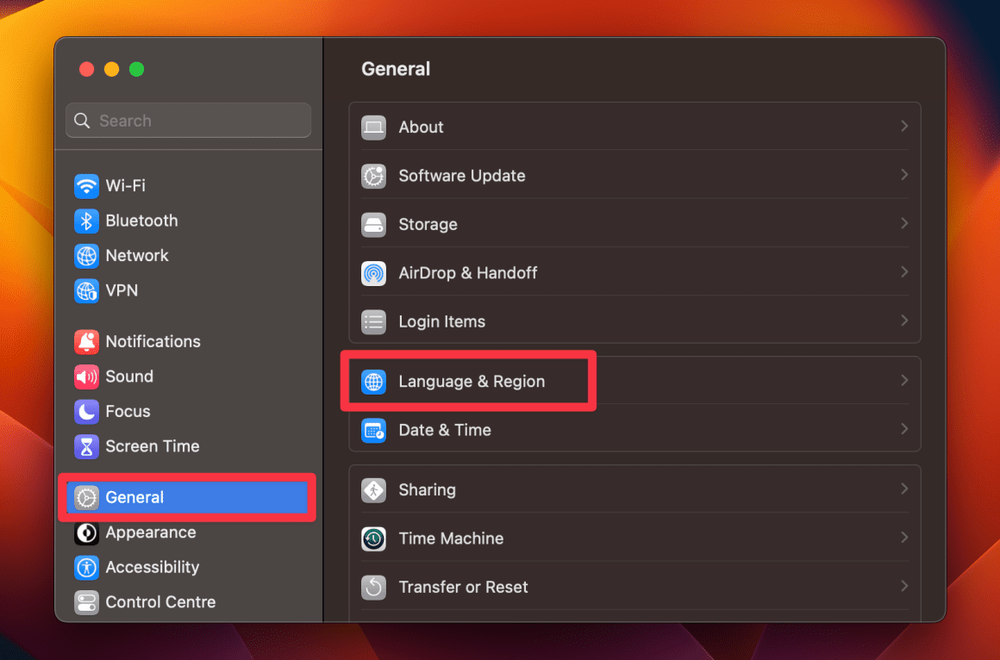Select the Sound speaker icon
This screenshot has height=660, width=1000.
click(x=86, y=377)
